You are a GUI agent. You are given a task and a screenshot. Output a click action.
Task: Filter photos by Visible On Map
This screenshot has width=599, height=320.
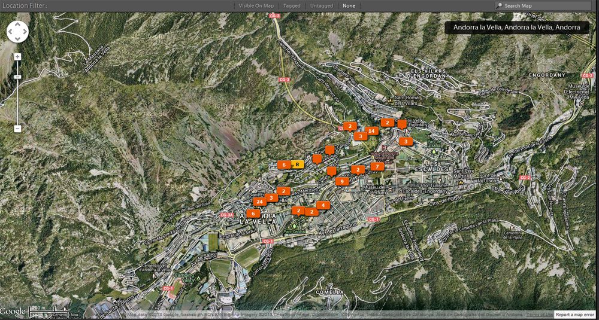[x=256, y=6]
